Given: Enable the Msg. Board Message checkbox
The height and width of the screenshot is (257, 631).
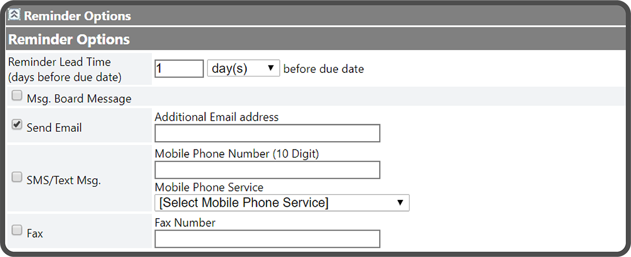Looking at the screenshot, I should coord(17,96).
